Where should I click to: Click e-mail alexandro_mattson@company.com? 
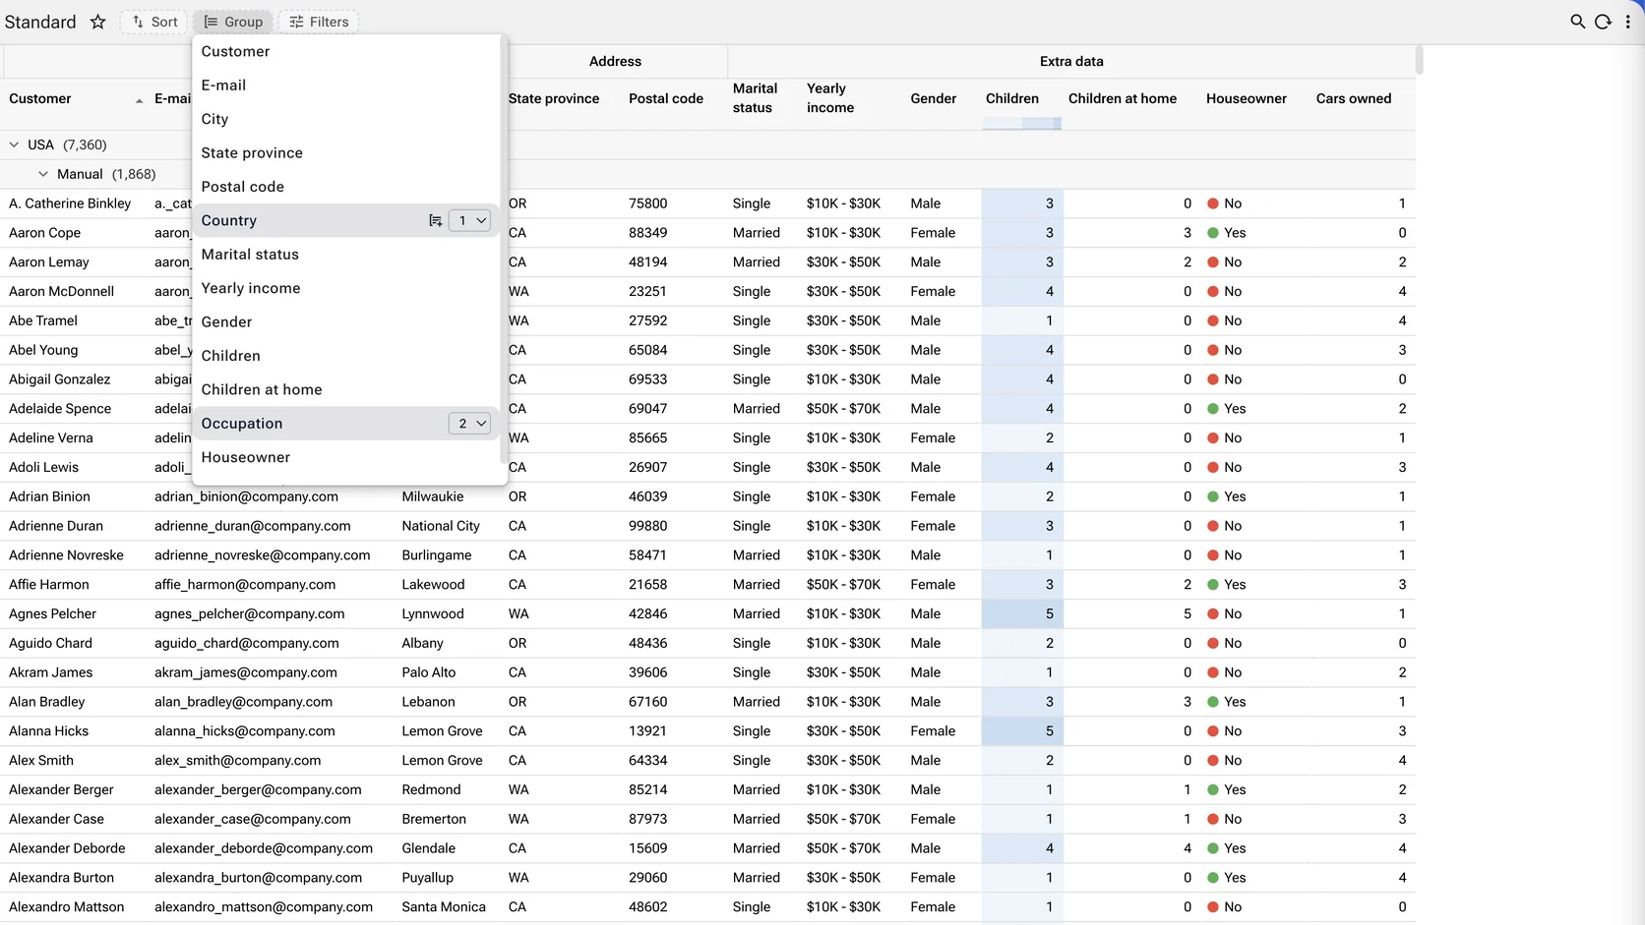pyautogui.click(x=264, y=907)
